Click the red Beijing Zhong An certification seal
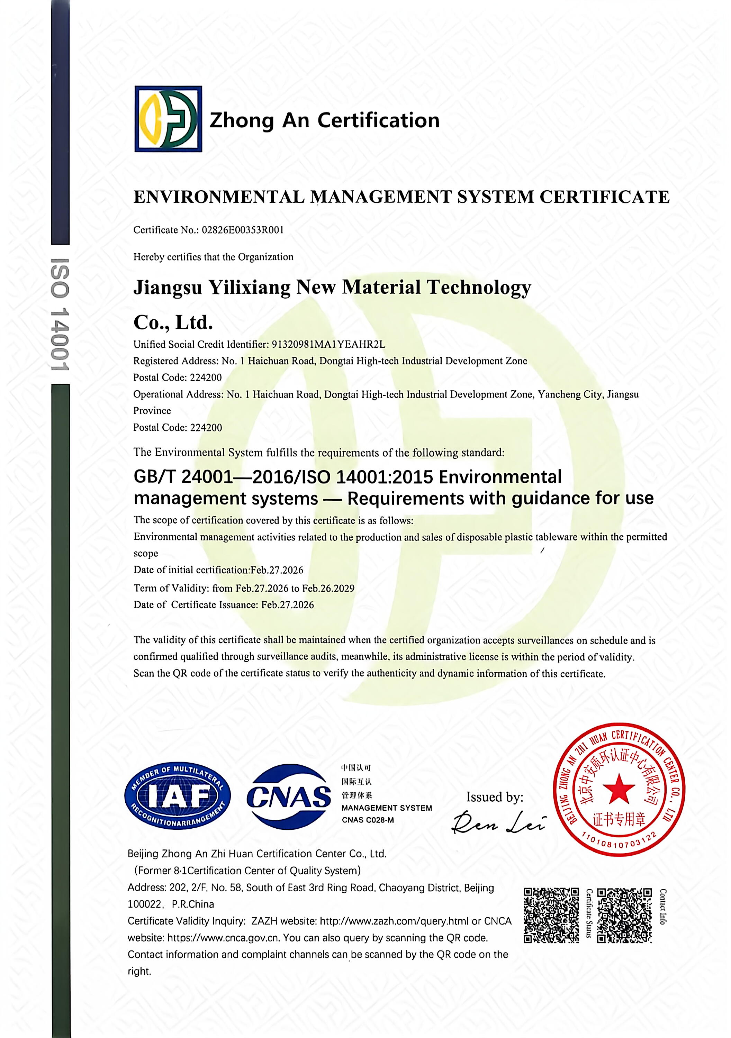This screenshot has width=731, height=1038. pyautogui.click(x=619, y=790)
